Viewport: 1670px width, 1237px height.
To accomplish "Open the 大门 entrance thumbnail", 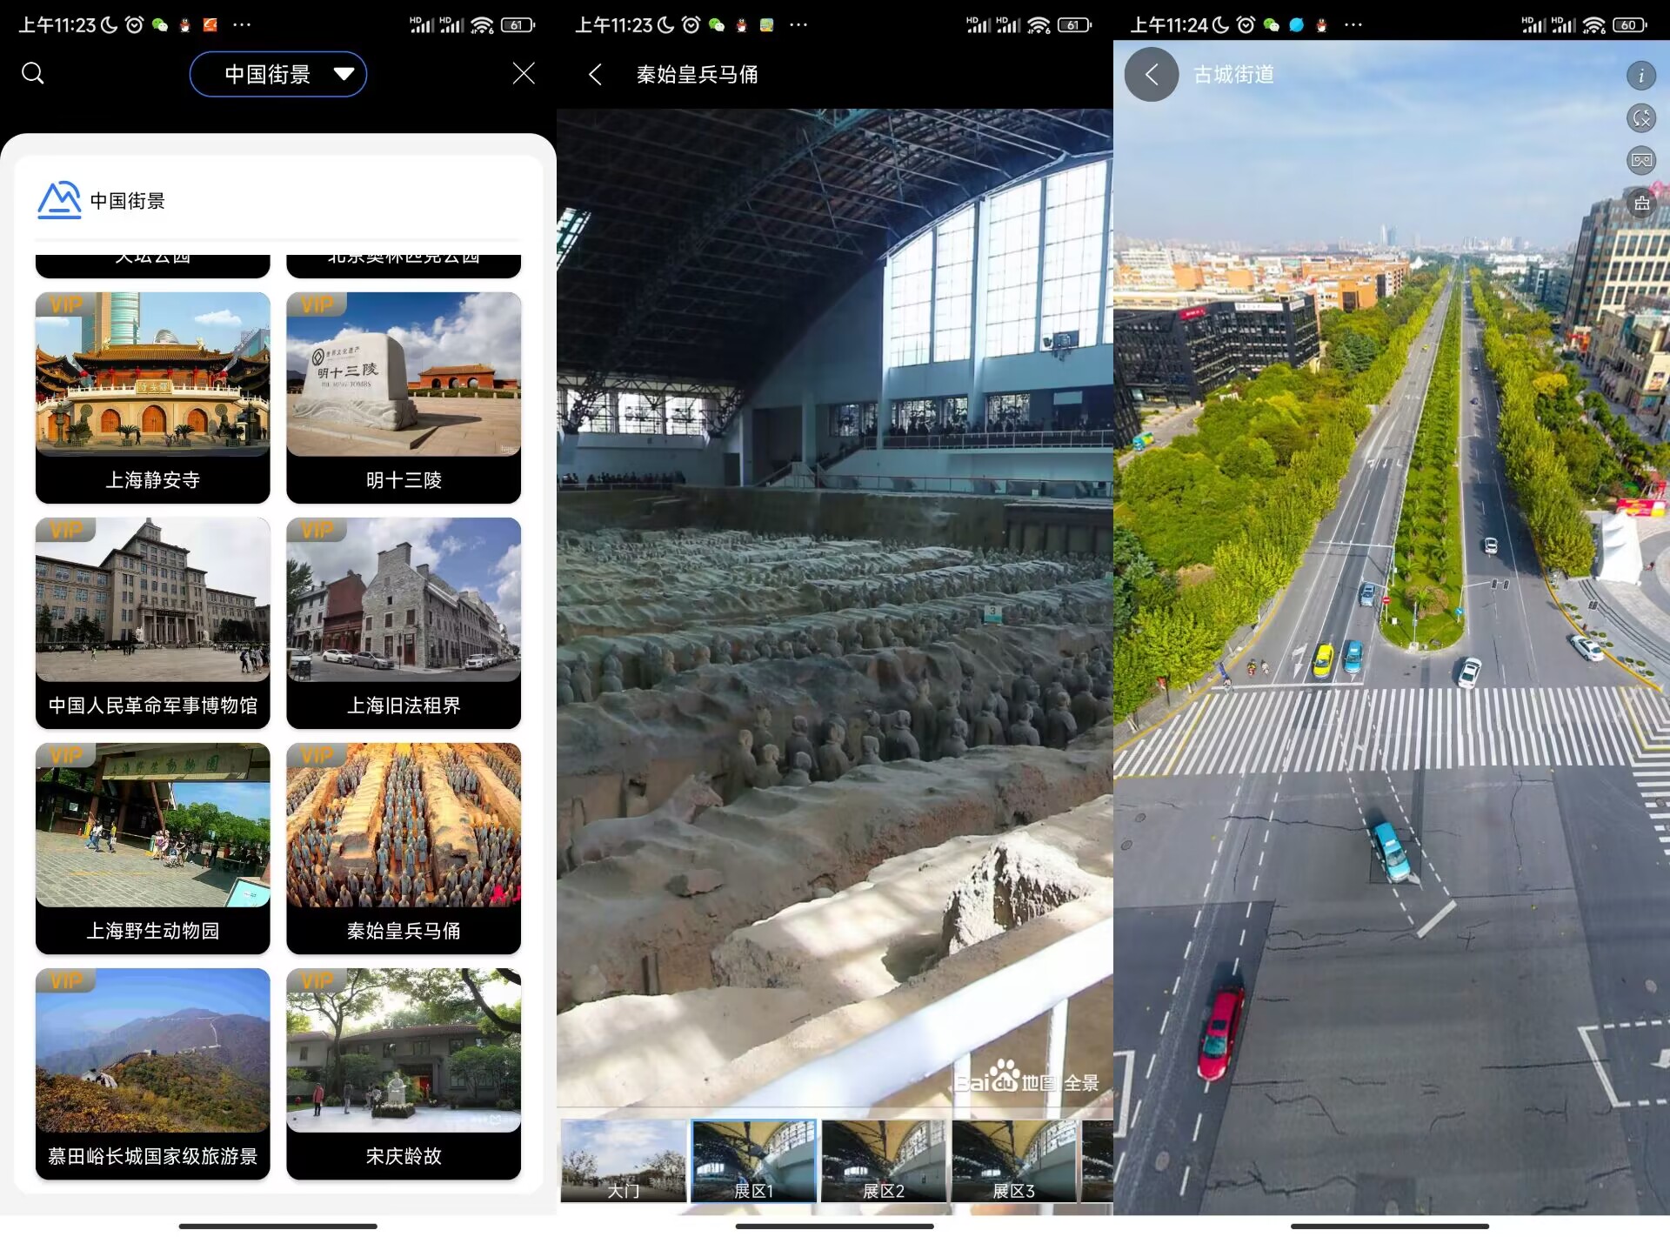I will tap(623, 1160).
